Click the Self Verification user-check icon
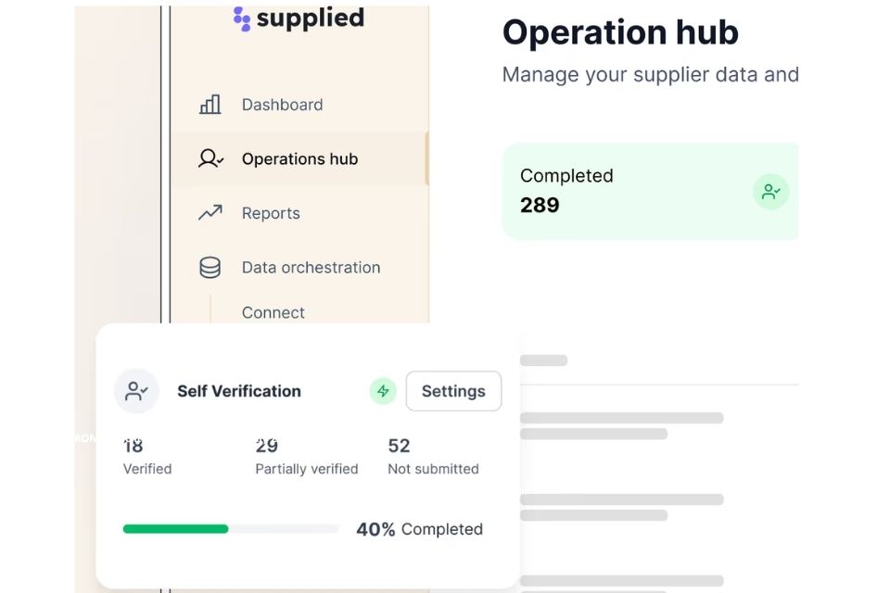 136,391
